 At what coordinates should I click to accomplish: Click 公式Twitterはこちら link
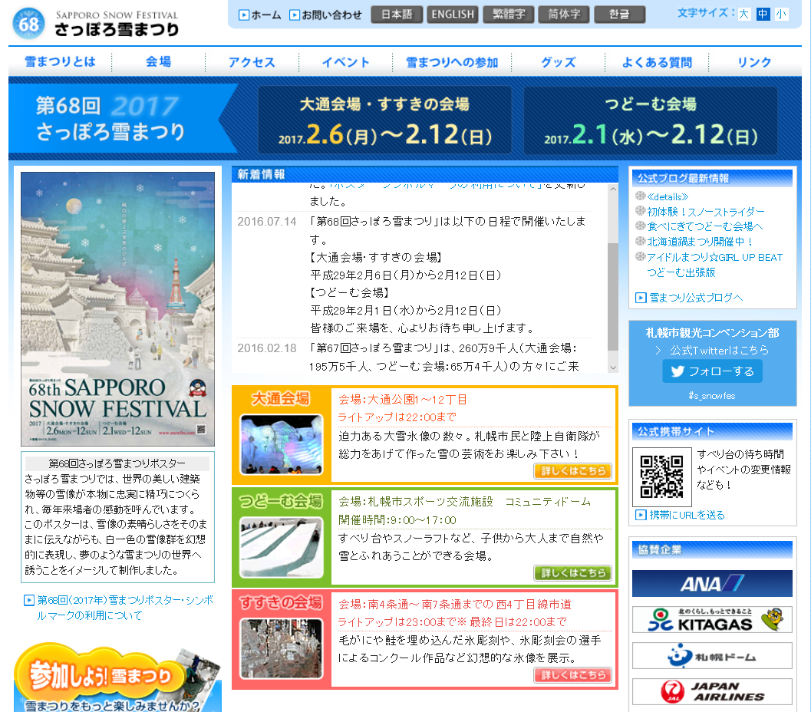pyautogui.click(x=719, y=350)
